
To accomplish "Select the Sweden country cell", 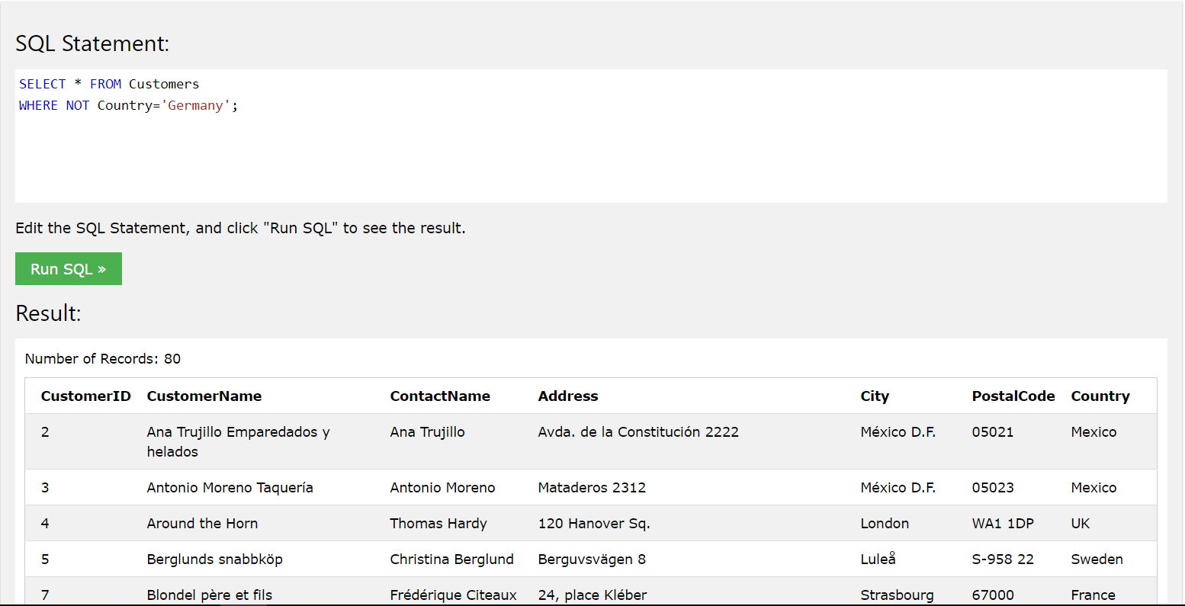I will pyautogui.click(x=1097, y=559).
